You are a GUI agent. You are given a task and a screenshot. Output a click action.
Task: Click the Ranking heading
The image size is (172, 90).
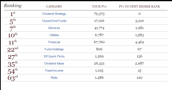(x=13, y=5)
